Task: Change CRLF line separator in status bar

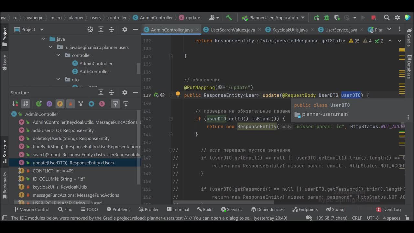Action: pos(357,218)
